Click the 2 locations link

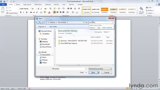click(x=68, y=33)
